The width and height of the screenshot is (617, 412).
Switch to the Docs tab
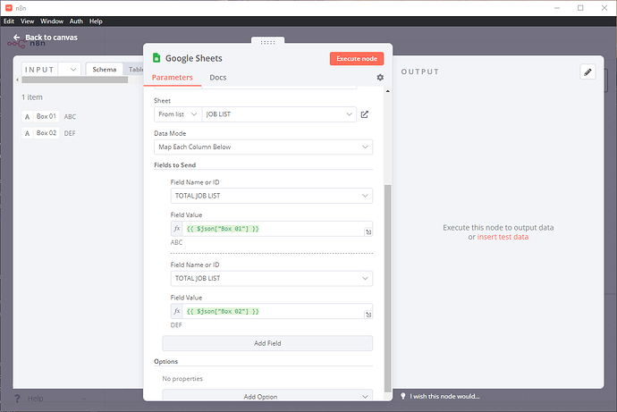pos(218,78)
